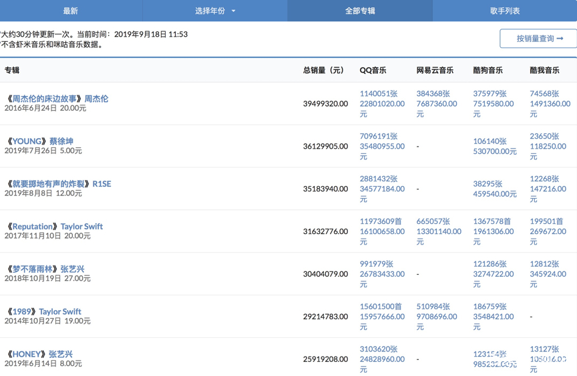
Task: Select total sales 29214783.00
Action: (325, 317)
